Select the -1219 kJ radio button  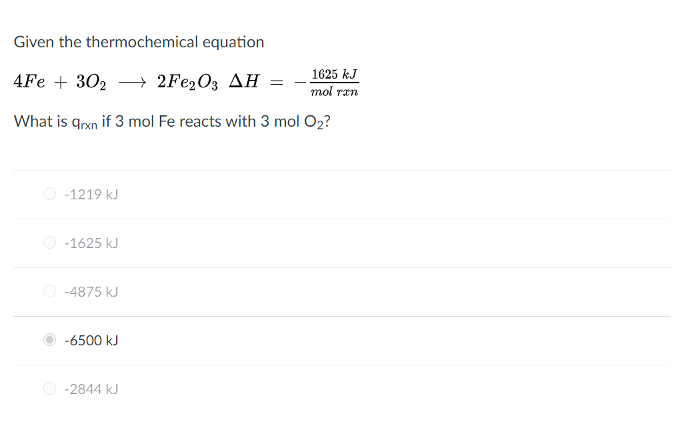click(49, 194)
